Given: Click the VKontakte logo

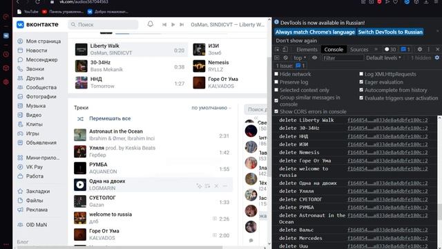Looking at the screenshot, I should point(37,25).
